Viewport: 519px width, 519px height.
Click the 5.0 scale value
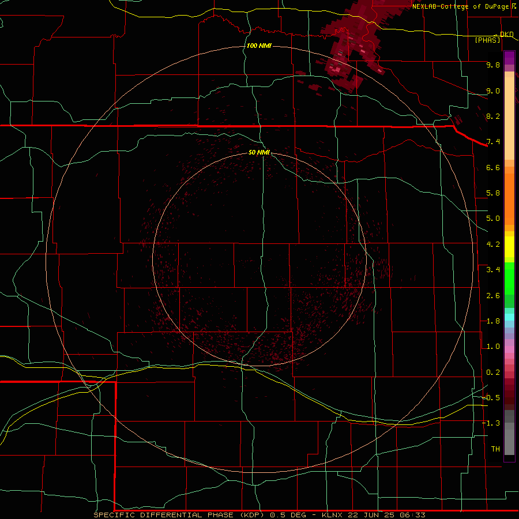click(x=493, y=219)
